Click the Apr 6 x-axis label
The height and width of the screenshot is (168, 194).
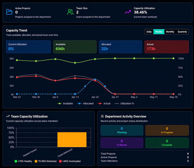tap(55, 97)
